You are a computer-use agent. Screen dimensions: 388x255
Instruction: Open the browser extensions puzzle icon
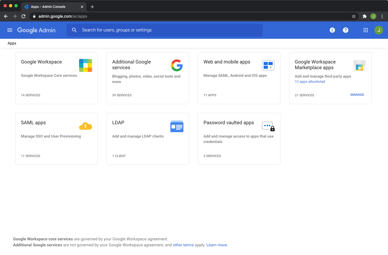[x=364, y=16]
